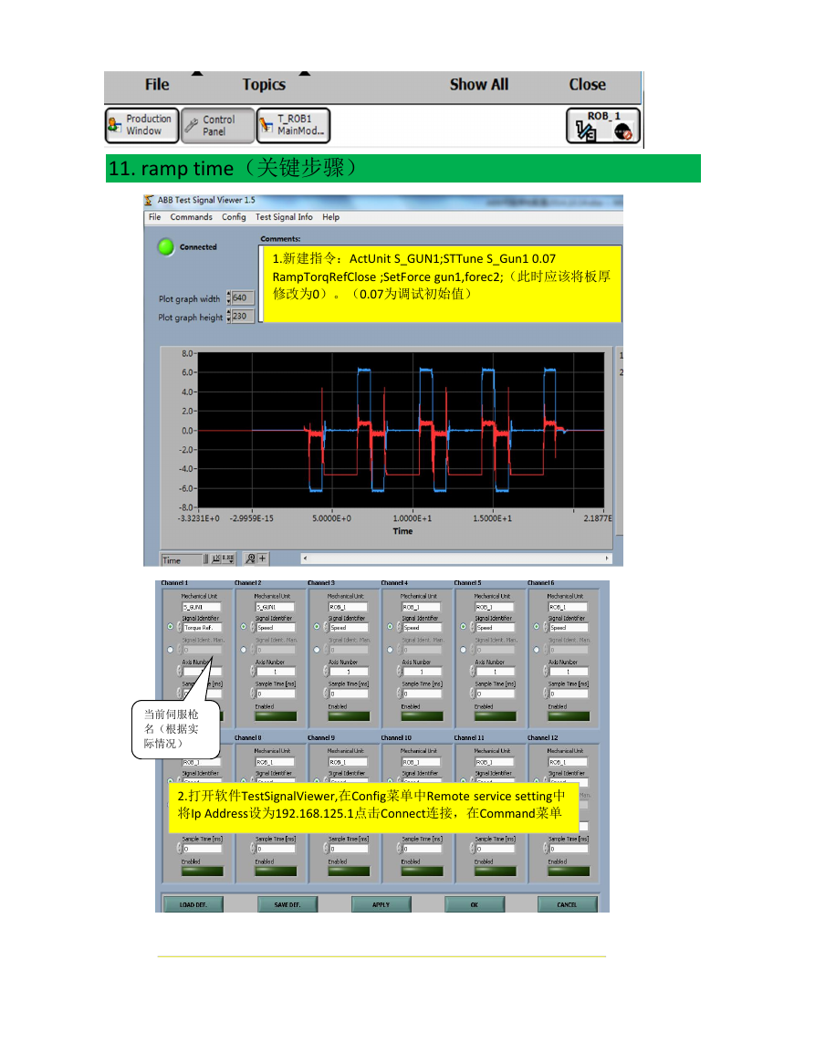Select Channel 5 Signal Ident. Man. radio
Viewport: 815px width, 1054px height.
(x=464, y=650)
